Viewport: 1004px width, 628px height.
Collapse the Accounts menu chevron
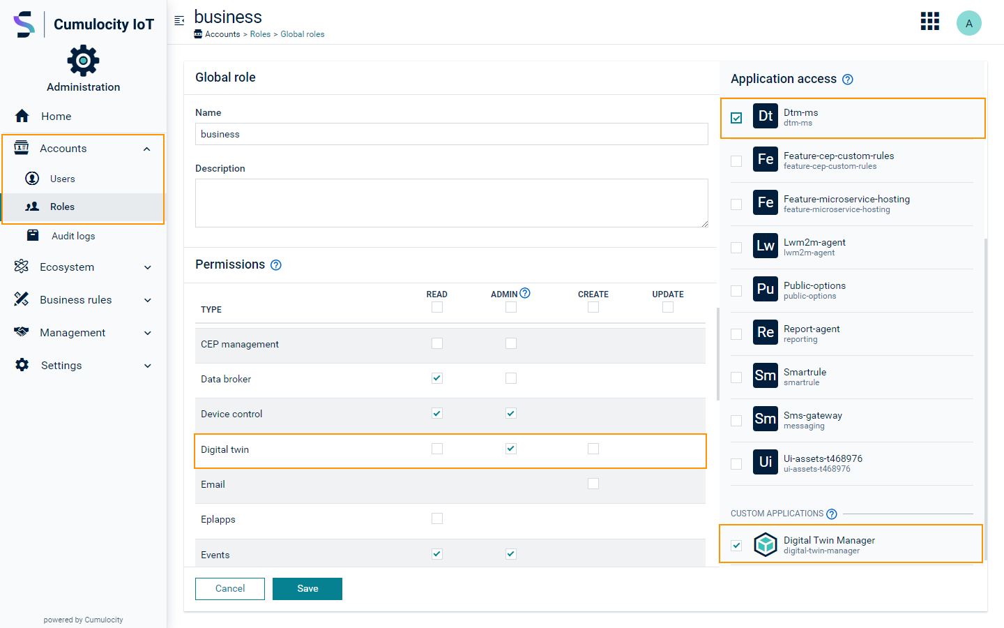[147, 149]
